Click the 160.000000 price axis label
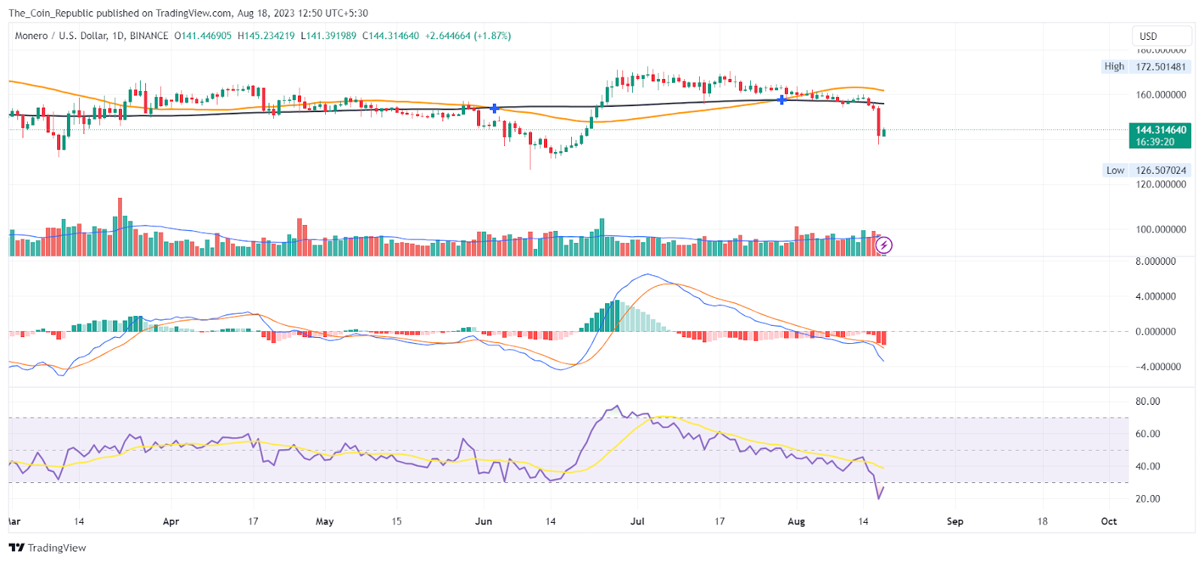This screenshot has height=562, width=1204. pos(1161,95)
